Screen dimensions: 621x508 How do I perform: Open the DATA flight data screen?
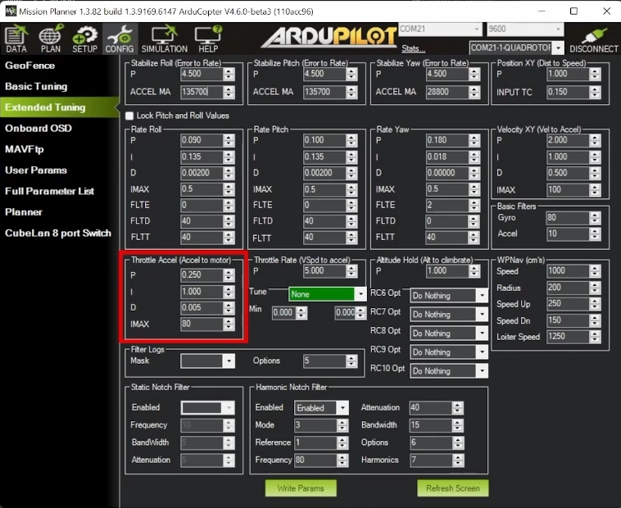tap(16, 39)
